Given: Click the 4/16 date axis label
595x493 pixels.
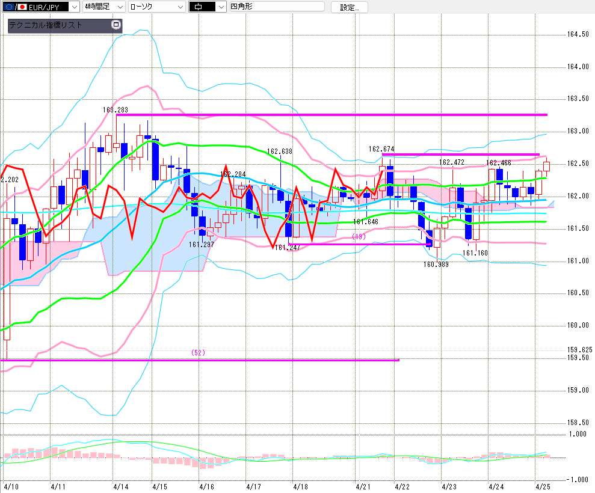Looking at the screenshot, I should [x=206, y=486].
